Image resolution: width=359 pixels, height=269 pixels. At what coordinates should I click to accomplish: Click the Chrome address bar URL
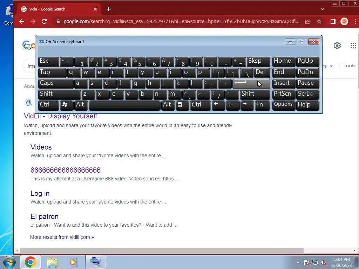click(x=181, y=21)
